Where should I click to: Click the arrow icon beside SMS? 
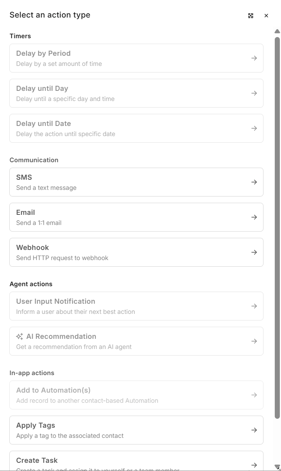pyautogui.click(x=254, y=182)
